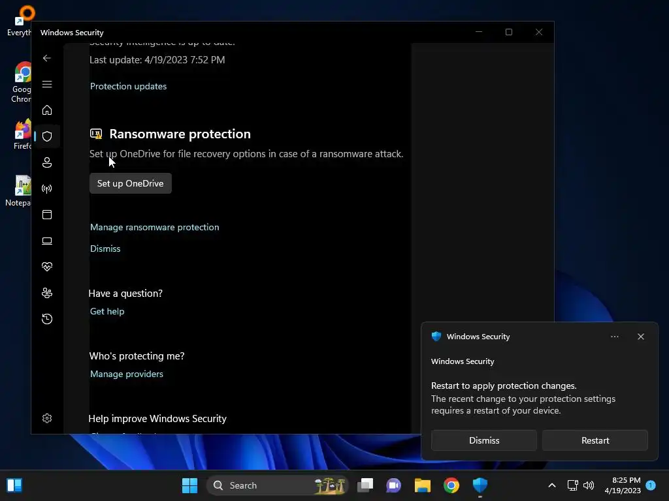The width and height of the screenshot is (669, 501).
Task: Open Account protection person icon
Action: (47, 162)
